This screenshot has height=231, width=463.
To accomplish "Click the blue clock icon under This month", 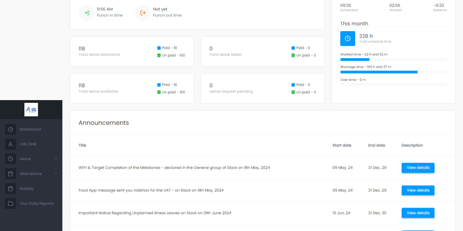I will tap(348, 38).
